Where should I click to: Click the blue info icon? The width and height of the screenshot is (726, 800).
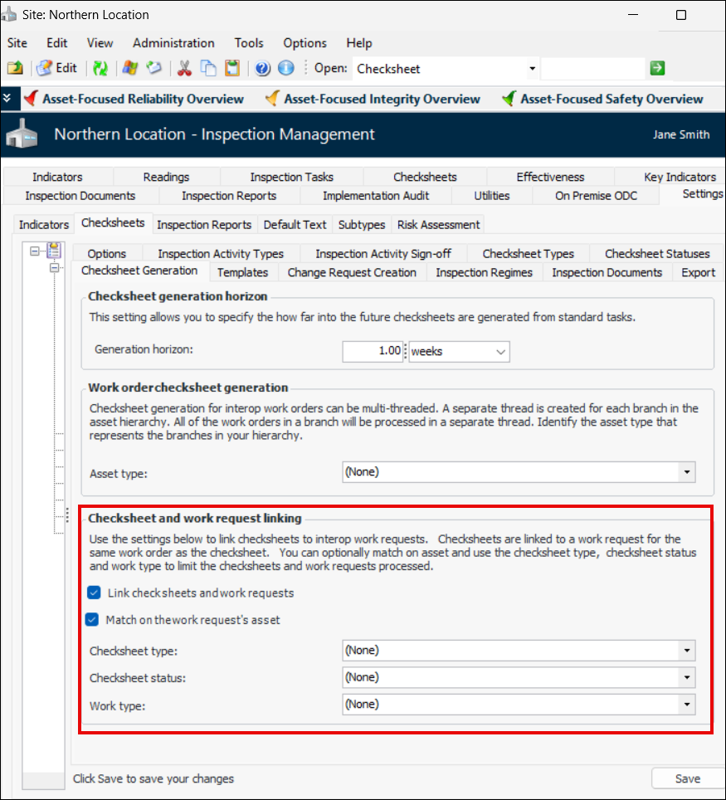[285, 68]
